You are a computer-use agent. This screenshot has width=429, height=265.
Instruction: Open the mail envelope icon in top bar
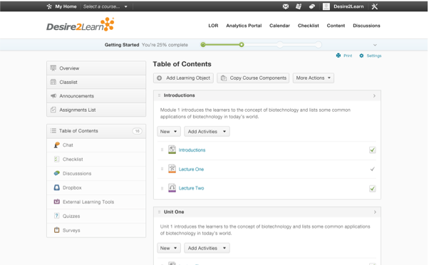click(x=286, y=6)
